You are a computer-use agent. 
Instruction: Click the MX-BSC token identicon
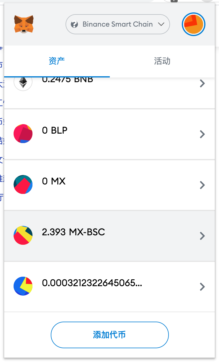click(23, 236)
